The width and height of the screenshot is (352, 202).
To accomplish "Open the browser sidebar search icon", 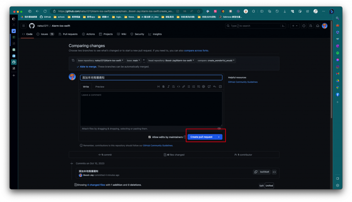I will pyautogui.click(x=338, y=18).
